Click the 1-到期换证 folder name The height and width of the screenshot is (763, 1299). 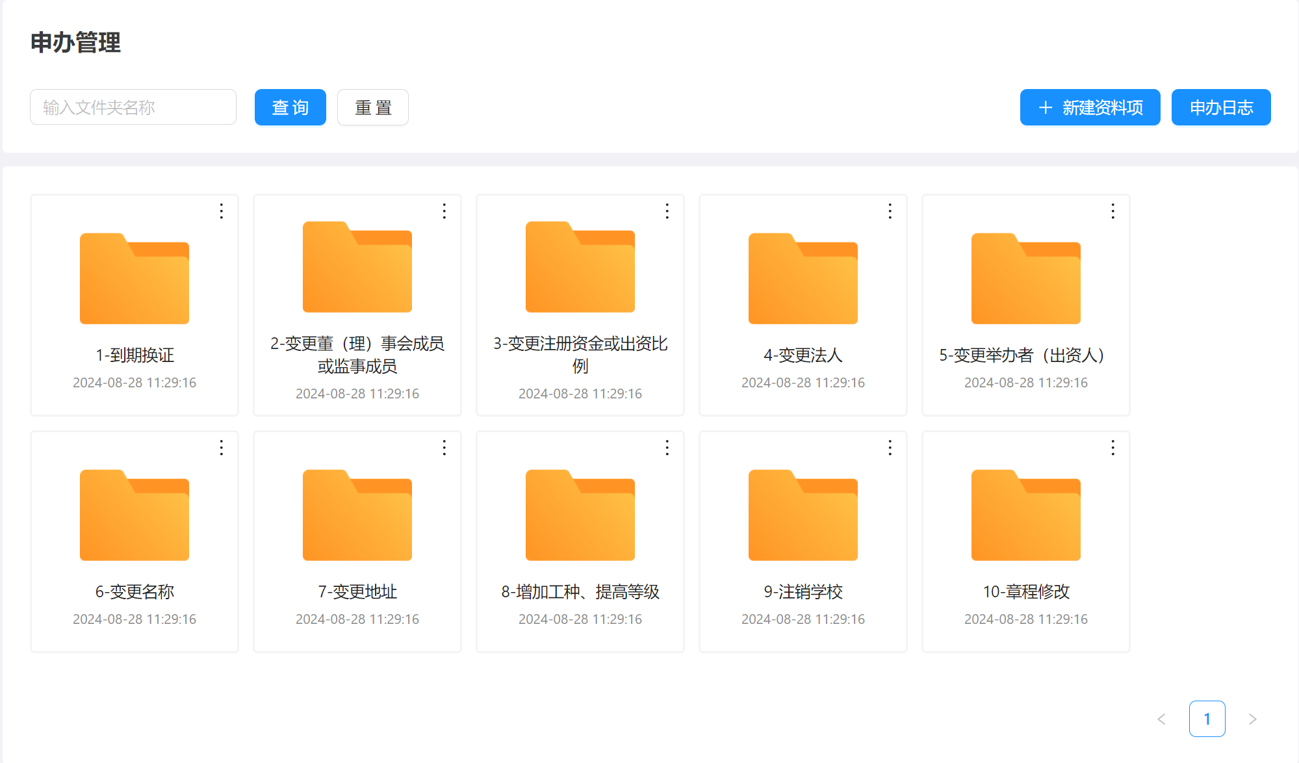click(135, 355)
